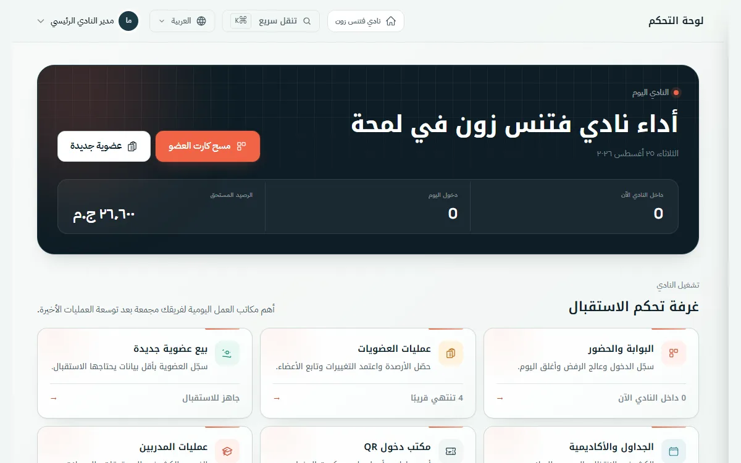Screen dimensions: 741x463
Task: Click the red status dot next to النادي اليوم
Action: click(x=676, y=93)
